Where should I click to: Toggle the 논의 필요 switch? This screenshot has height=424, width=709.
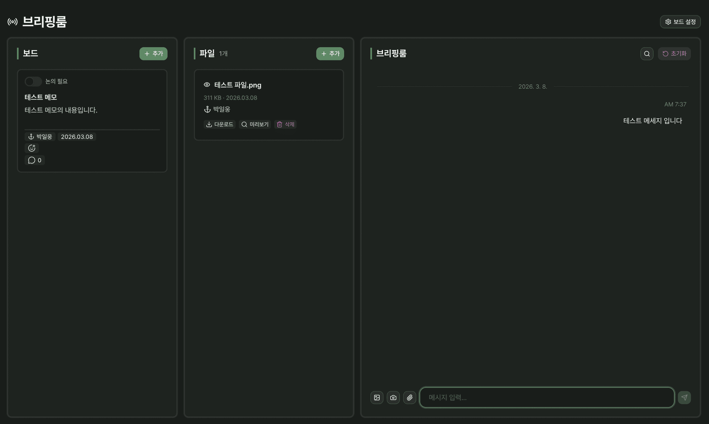click(x=33, y=81)
